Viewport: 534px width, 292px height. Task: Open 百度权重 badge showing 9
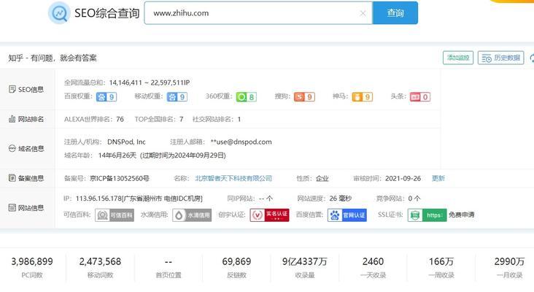pos(107,97)
